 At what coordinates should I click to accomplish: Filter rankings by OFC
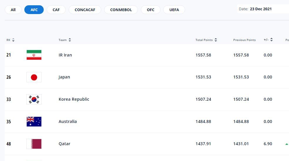pos(151,10)
